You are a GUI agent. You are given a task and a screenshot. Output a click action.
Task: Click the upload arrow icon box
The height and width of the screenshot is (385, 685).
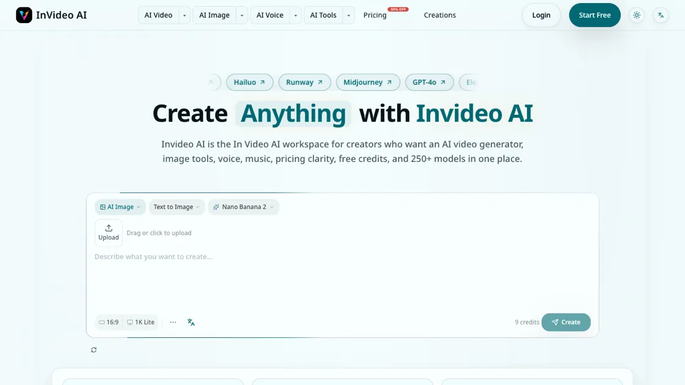(109, 232)
